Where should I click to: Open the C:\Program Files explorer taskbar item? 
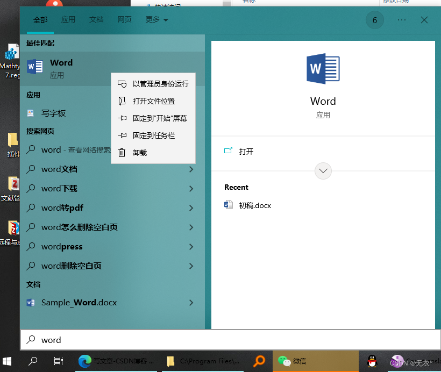click(x=203, y=361)
